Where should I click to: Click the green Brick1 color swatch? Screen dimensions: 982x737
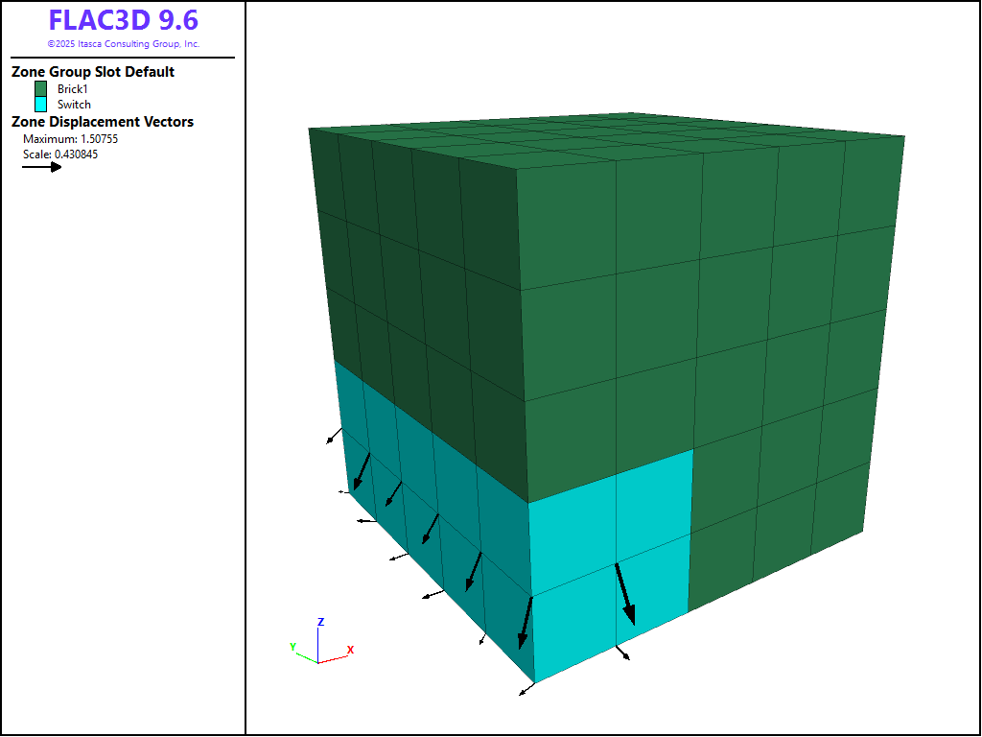(x=40, y=88)
